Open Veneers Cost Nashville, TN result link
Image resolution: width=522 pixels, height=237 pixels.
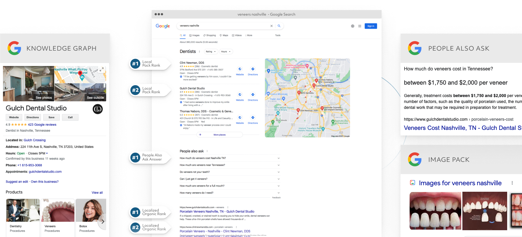click(x=463, y=128)
